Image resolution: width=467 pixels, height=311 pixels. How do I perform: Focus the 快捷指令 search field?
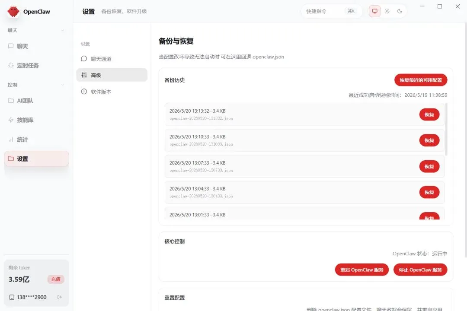coord(332,11)
